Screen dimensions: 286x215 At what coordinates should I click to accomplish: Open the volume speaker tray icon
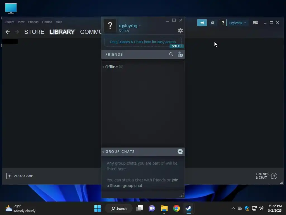click(x=261, y=208)
